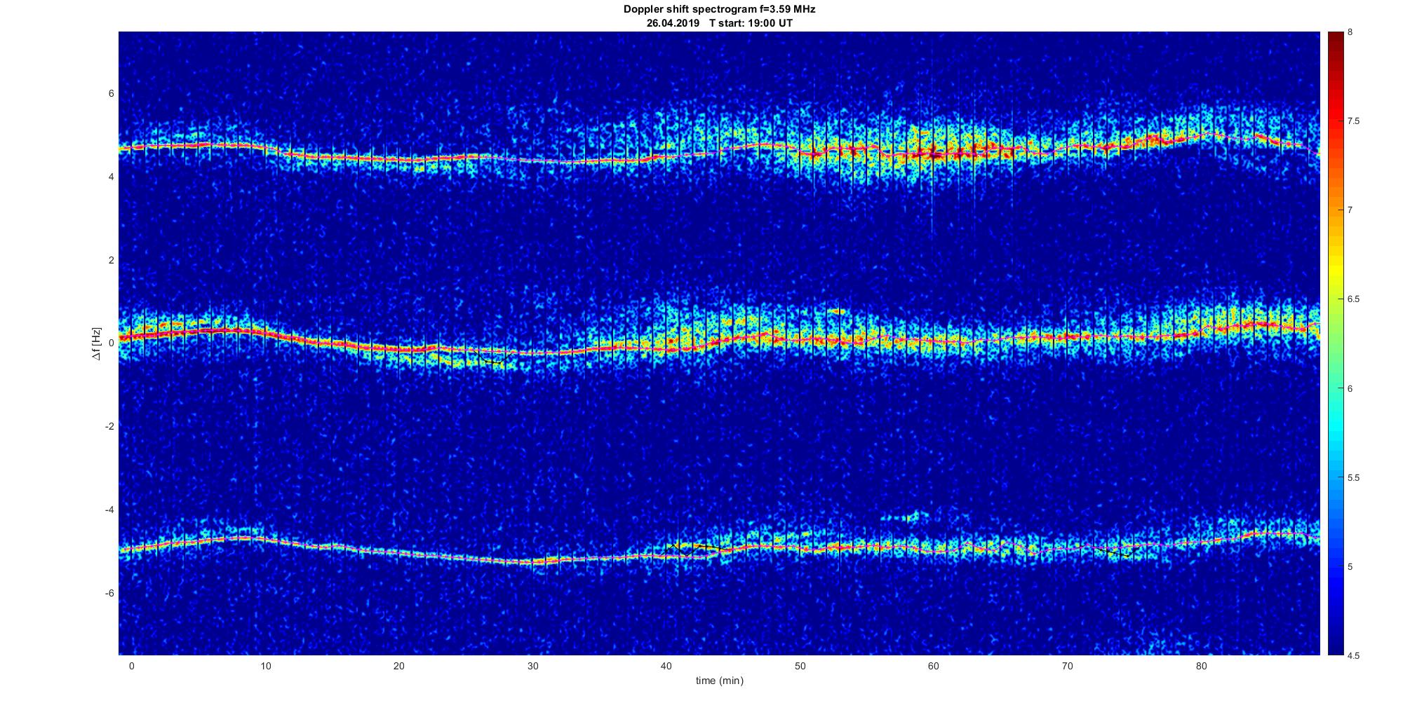This screenshot has height=703, width=1403.
Task: Click x-axis tick label '0'
Action: [x=131, y=666]
